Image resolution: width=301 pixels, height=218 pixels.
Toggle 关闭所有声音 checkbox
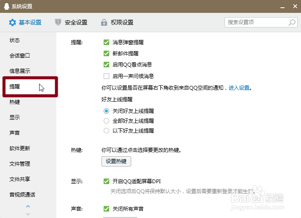click(106, 209)
